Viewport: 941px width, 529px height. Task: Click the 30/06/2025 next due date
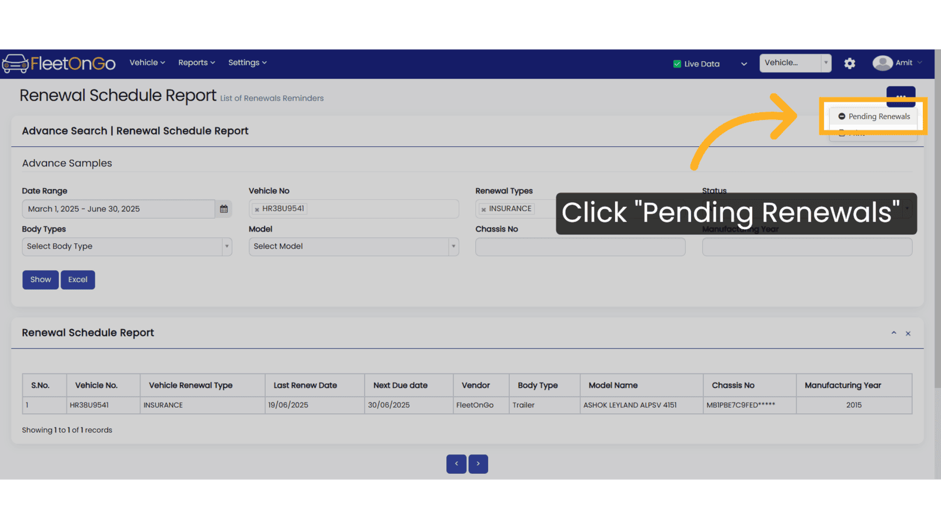(x=409, y=405)
